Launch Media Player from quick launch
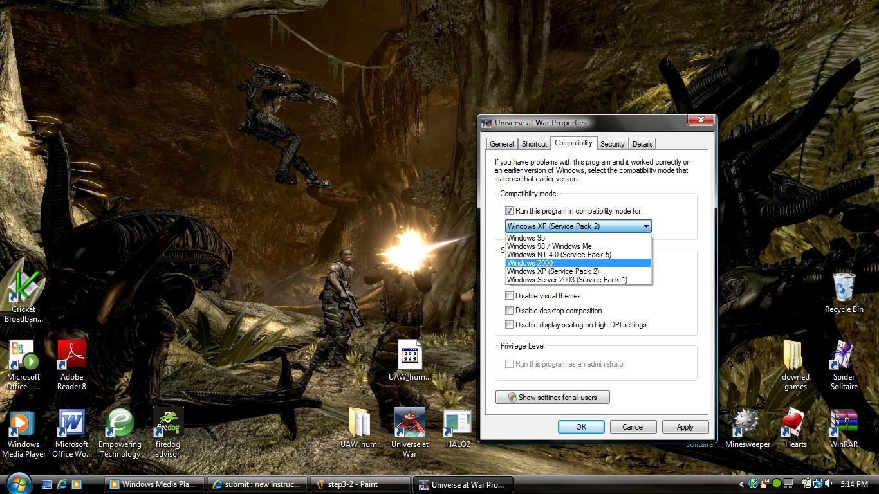Image resolution: width=879 pixels, height=494 pixels. tap(77, 484)
